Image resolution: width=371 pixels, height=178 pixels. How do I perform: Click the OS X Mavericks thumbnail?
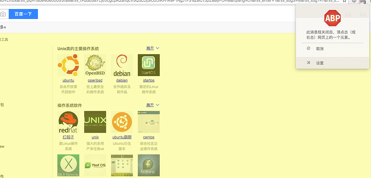tap(68, 165)
